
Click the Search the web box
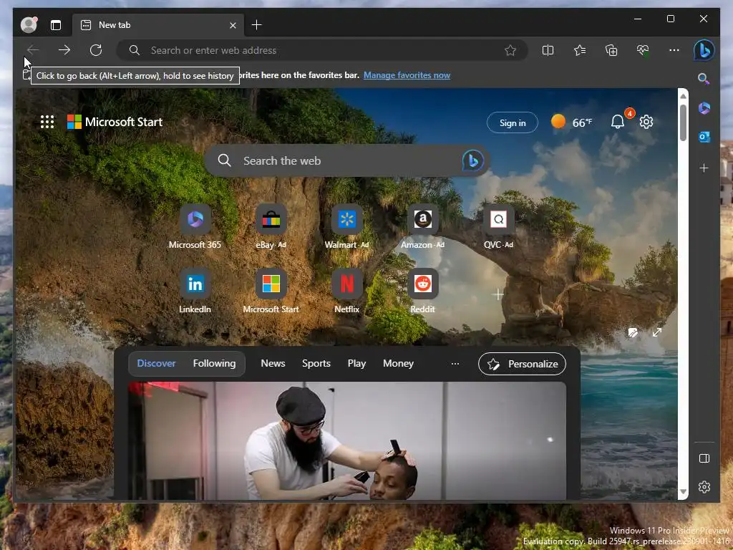click(347, 161)
